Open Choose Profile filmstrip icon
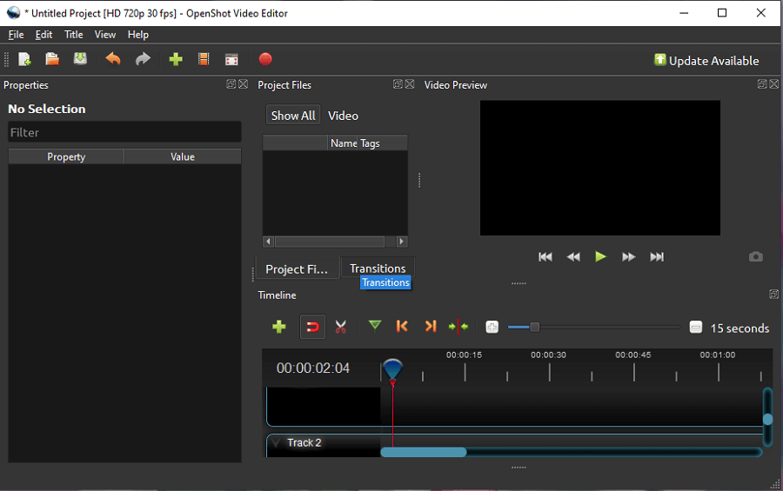 (204, 59)
